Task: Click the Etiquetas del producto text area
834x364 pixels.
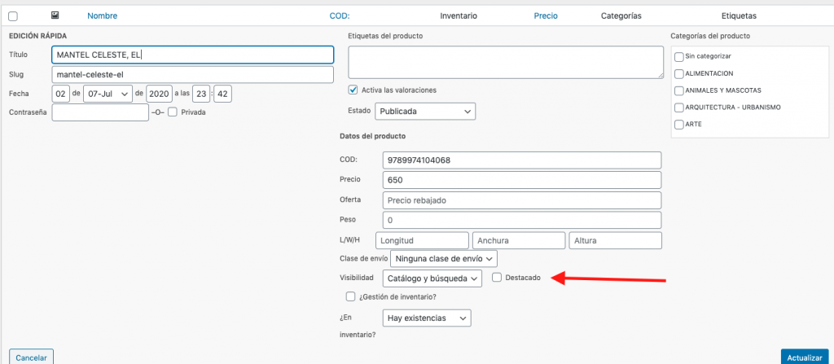Action: point(506,62)
